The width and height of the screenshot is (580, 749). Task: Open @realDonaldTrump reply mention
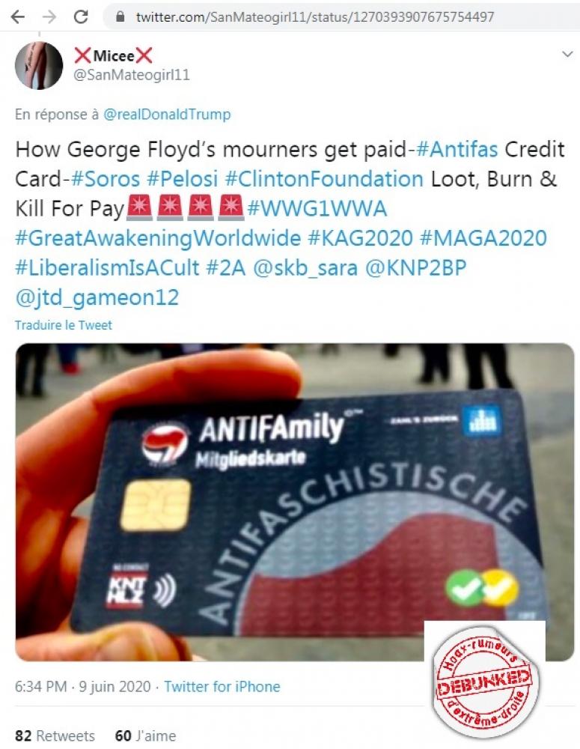click(x=167, y=114)
